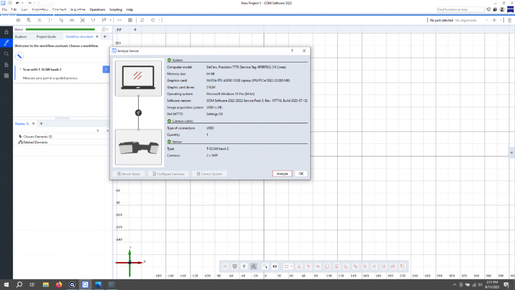Screen dimensions: 515x290
Task: Open the help question mark in Analyze Sensor
Action: (x=292, y=51)
